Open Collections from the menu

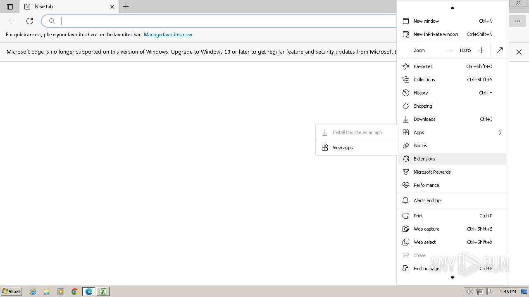tap(453, 80)
